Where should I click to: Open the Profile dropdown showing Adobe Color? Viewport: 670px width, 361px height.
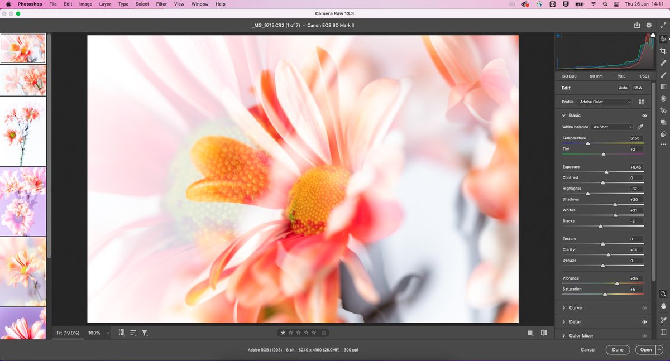click(x=605, y=102)
